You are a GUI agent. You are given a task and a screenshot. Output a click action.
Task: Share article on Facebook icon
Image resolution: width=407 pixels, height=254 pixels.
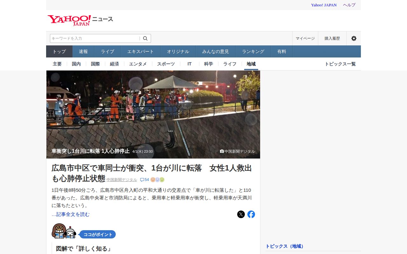click(251, 214)
